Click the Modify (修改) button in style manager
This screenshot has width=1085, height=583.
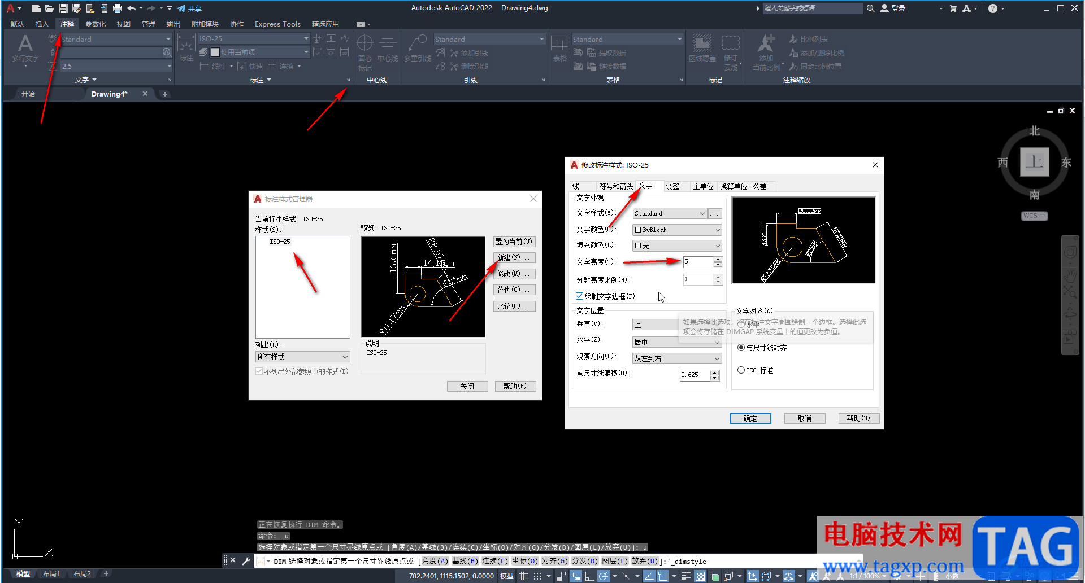(x=514, y=274)
